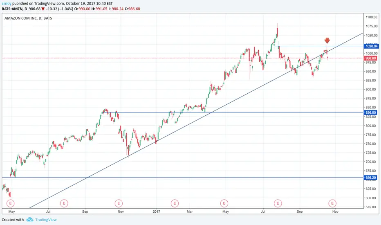This screenshot has width=381, height=225.
Task: Click the C:986.68 close value
Action: (132, 9)
